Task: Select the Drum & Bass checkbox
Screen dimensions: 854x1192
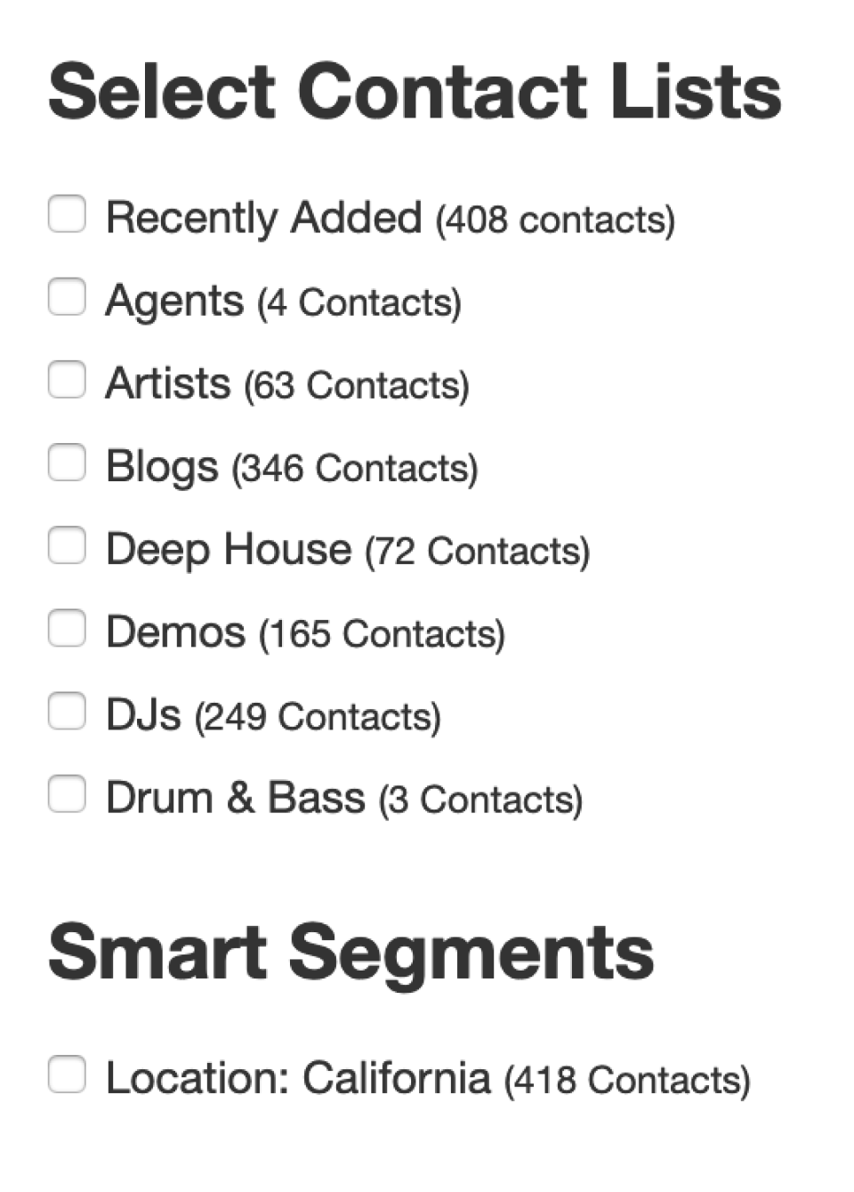Action: pos(67,793)
